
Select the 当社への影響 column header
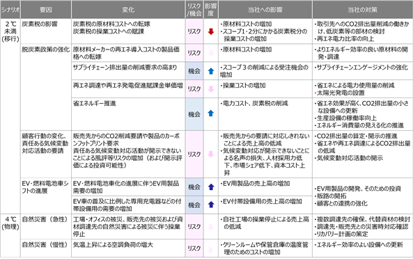pos(265,10)
